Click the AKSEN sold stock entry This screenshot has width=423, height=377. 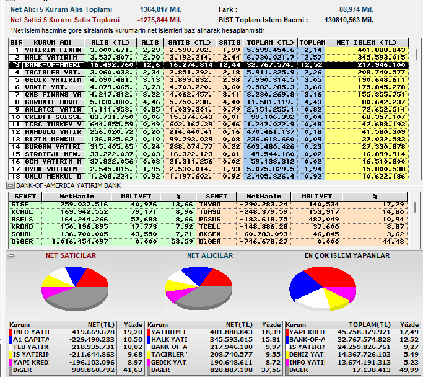[x=302, y=234]
